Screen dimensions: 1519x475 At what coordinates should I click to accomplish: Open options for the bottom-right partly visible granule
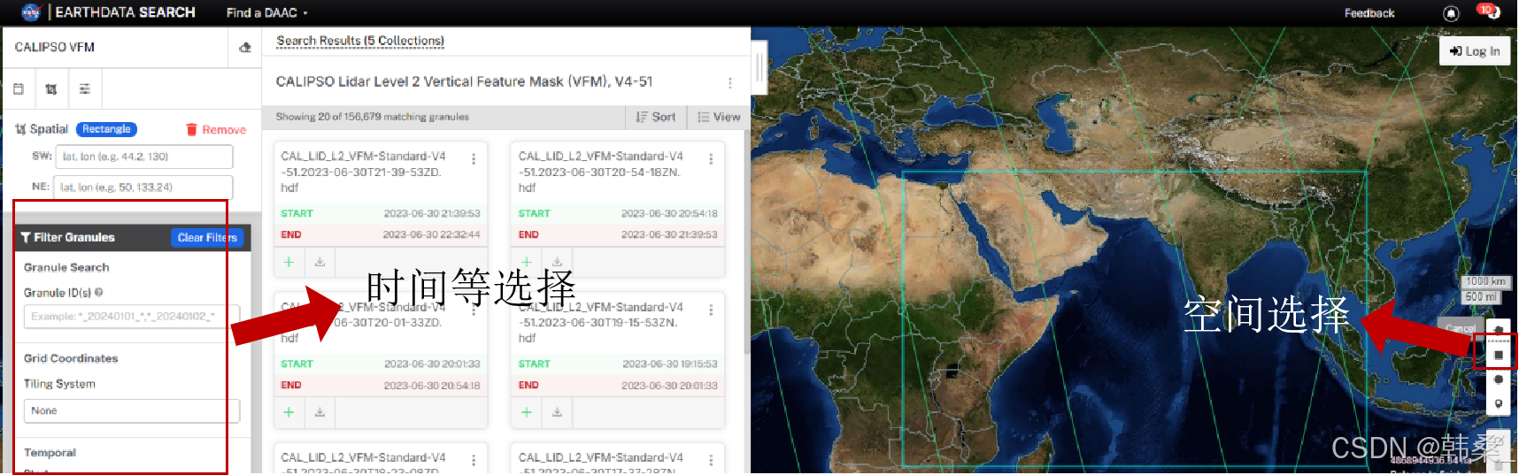[711, 461]
